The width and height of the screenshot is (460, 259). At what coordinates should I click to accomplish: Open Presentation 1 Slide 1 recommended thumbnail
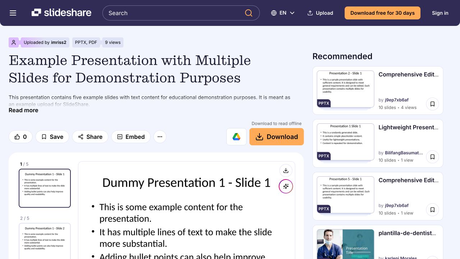345,142
